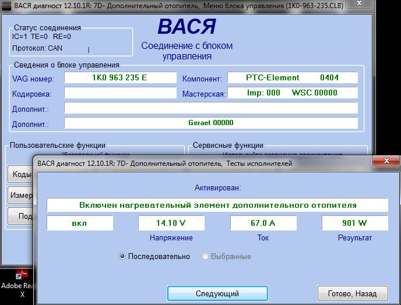Click the Тесты исполнителей dialog title bar
401x305 pixels.
203,164
